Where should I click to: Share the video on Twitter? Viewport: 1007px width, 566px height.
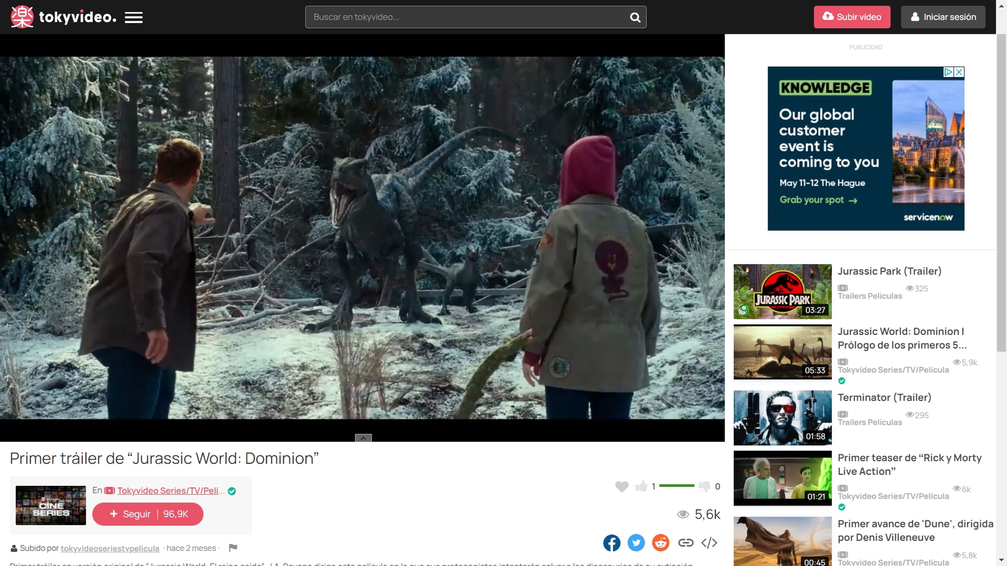coord(636,543)
